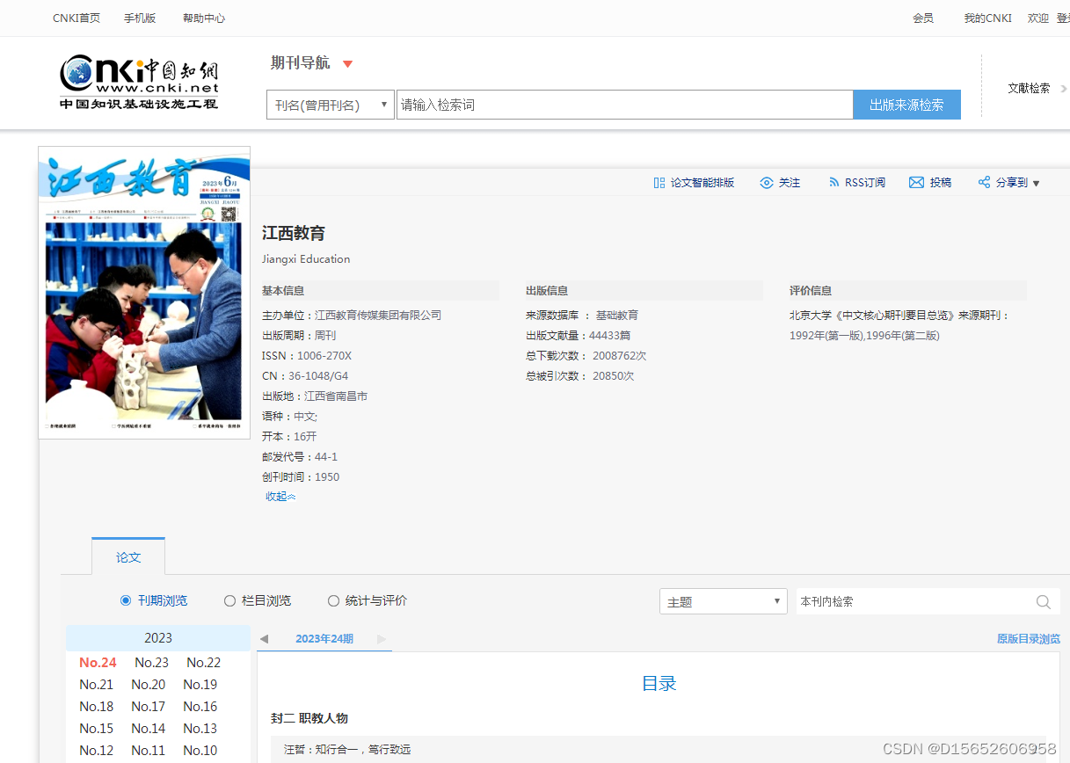Select the 统计与评价 radio button
The image size is (1070, 763).
tap(333, 601)
